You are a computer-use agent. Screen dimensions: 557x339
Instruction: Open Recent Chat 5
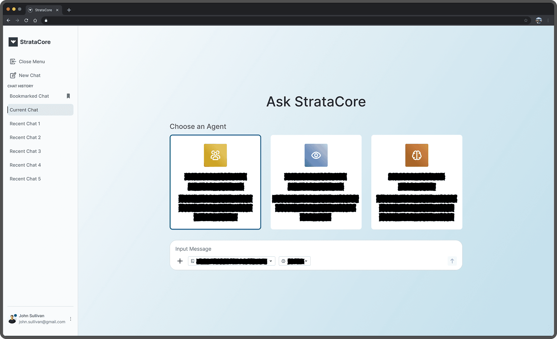pos(25,179)
